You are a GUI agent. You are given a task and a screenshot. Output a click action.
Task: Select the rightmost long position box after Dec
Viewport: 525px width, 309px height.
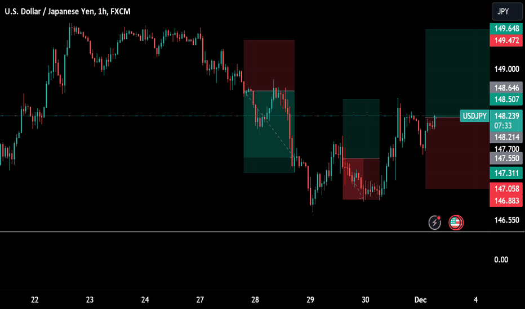(x=457, y=109)
